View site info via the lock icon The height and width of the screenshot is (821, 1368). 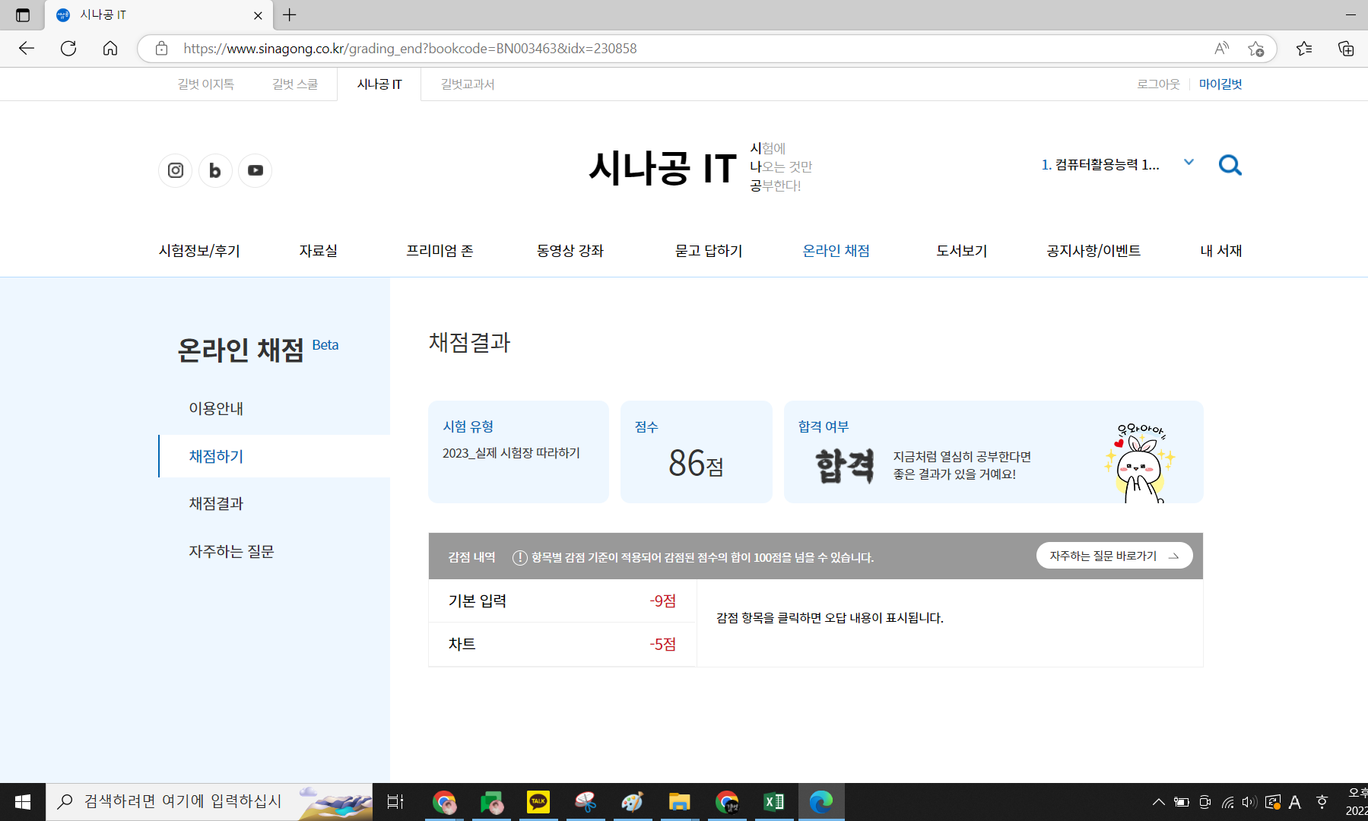pos(161,48)
